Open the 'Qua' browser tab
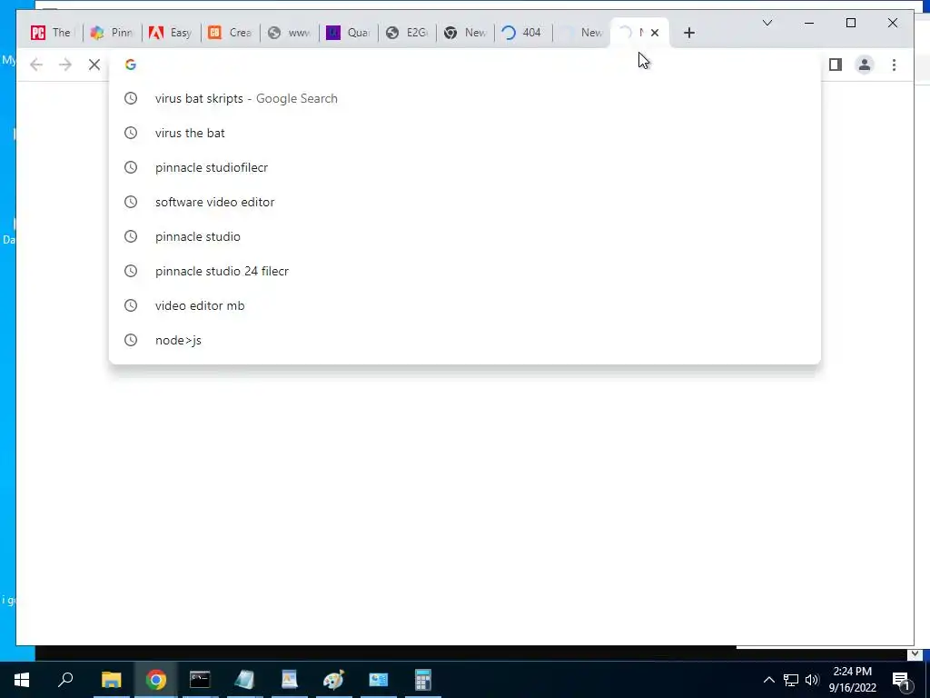 click(x=348, y=33)
